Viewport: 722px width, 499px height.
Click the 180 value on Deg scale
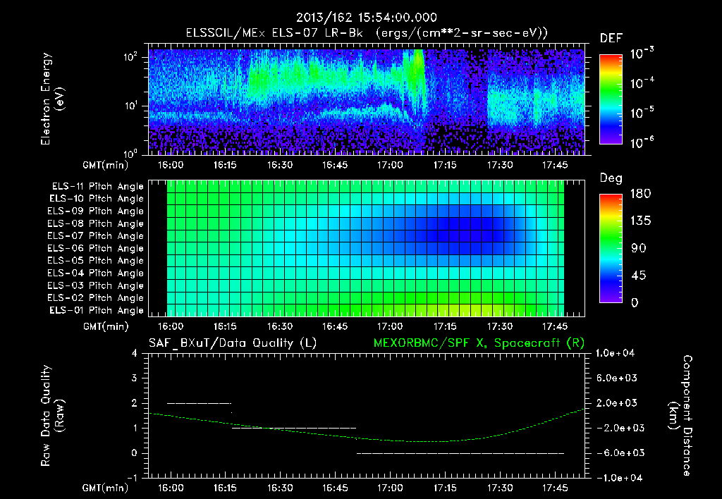coord(640,194)
